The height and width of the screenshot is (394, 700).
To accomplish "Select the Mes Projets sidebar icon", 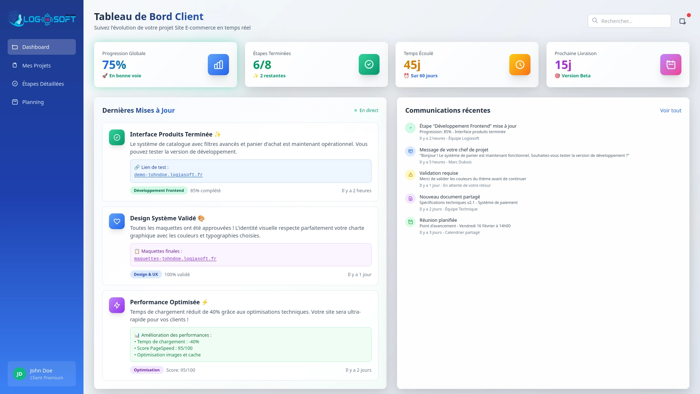I will click(x=15, y=65).
